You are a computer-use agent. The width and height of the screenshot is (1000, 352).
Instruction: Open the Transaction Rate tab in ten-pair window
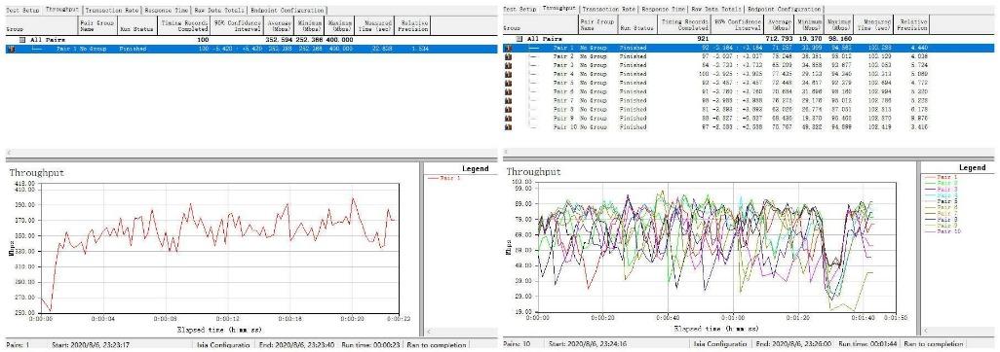point(610,9)
